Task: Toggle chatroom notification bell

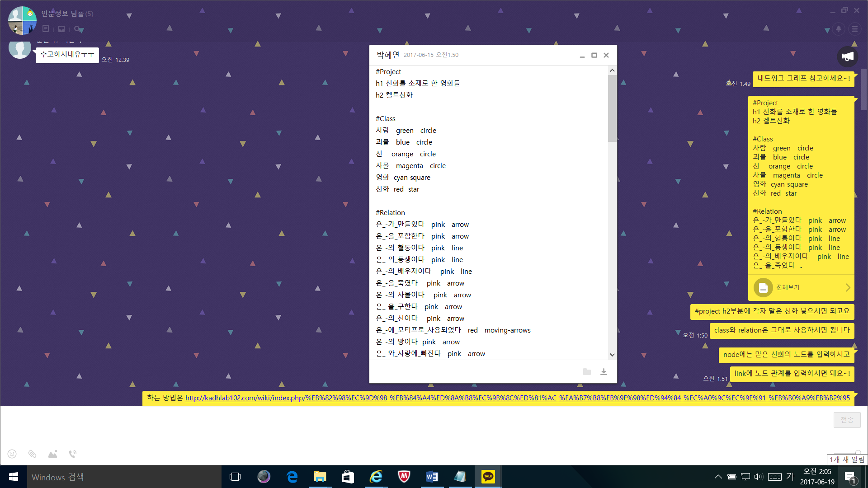Action: tap(839, 29)
